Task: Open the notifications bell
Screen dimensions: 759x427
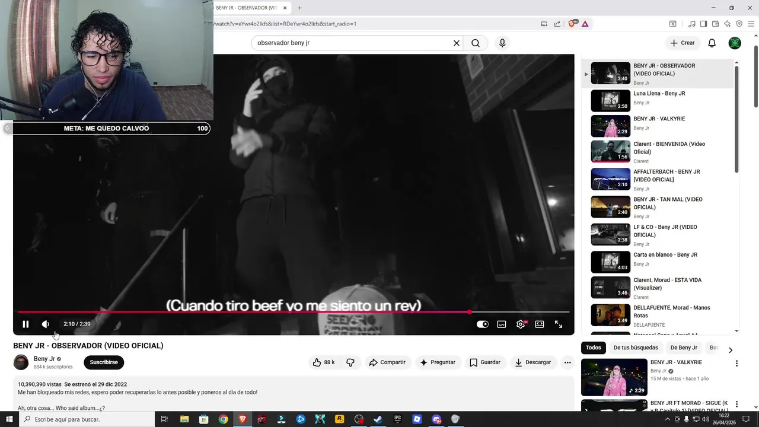Action: pyautogui.click(x=712, y=43)
